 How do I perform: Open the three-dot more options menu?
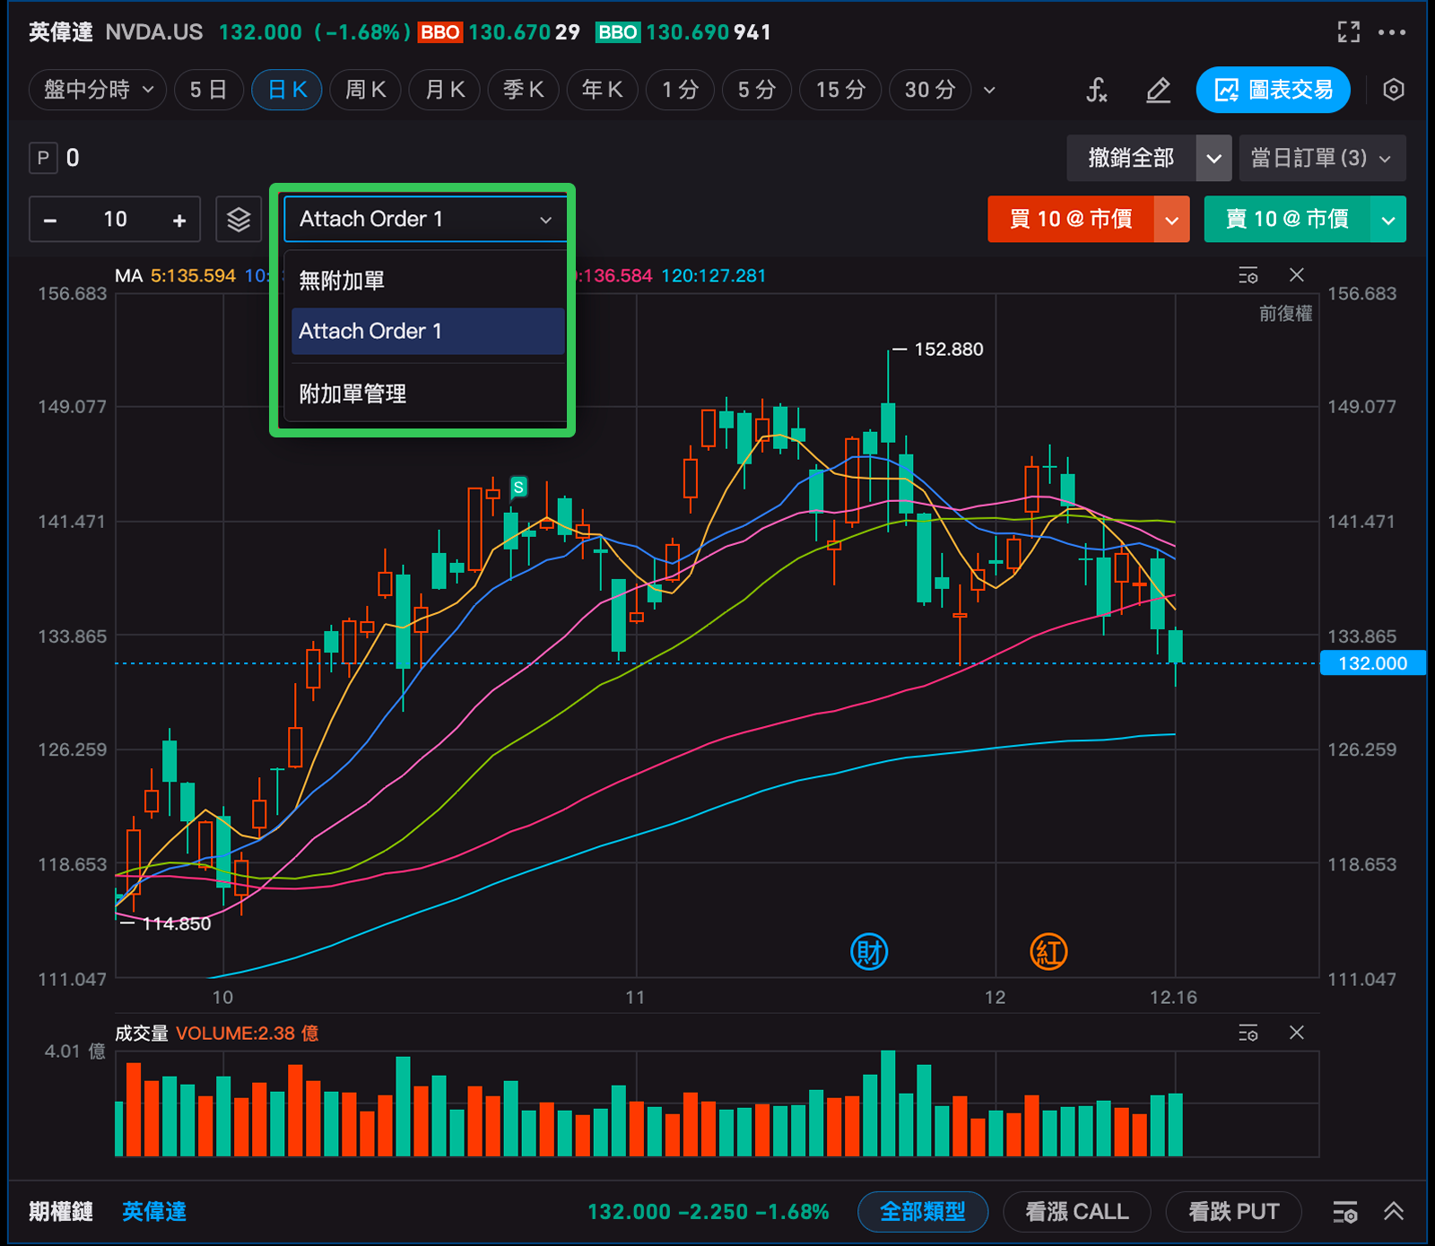pyautogui.click(x=1392, y=32)
